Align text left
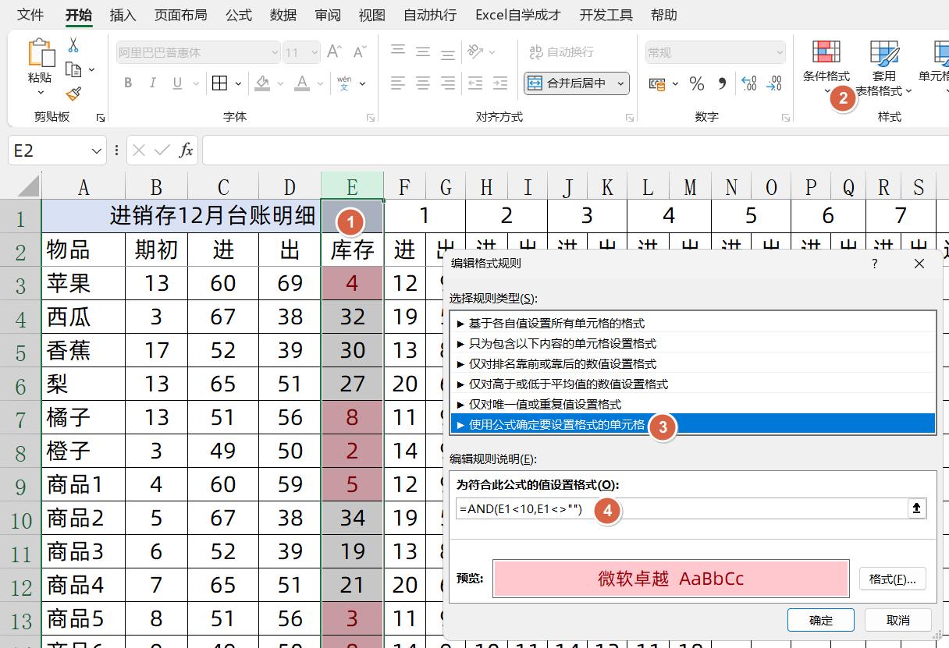949x648 pixels. tap(398, 83)
